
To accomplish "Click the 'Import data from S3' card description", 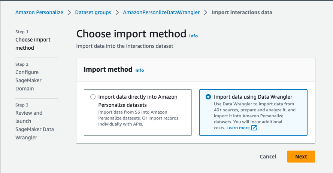I will click(x=138, y=118).
